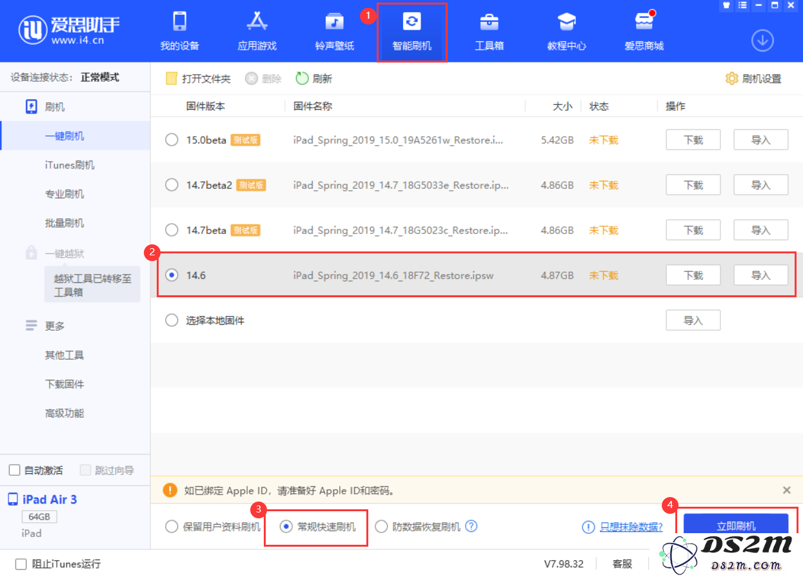Screen dimensions: 803x577
Task: Choose 防数据恢复刷机 radio option
Action: click(381, 527)
